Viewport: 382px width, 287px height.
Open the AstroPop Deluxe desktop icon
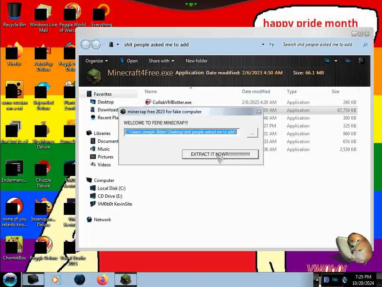(43, 57)
